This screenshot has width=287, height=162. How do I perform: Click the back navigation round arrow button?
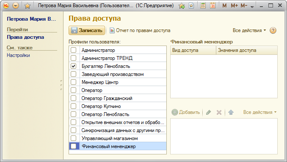tap(16, 6)
